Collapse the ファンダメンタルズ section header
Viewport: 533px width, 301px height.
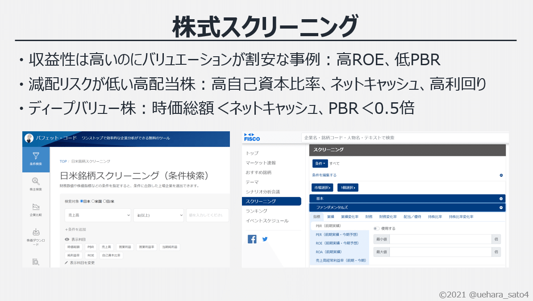tap(408, 208)
